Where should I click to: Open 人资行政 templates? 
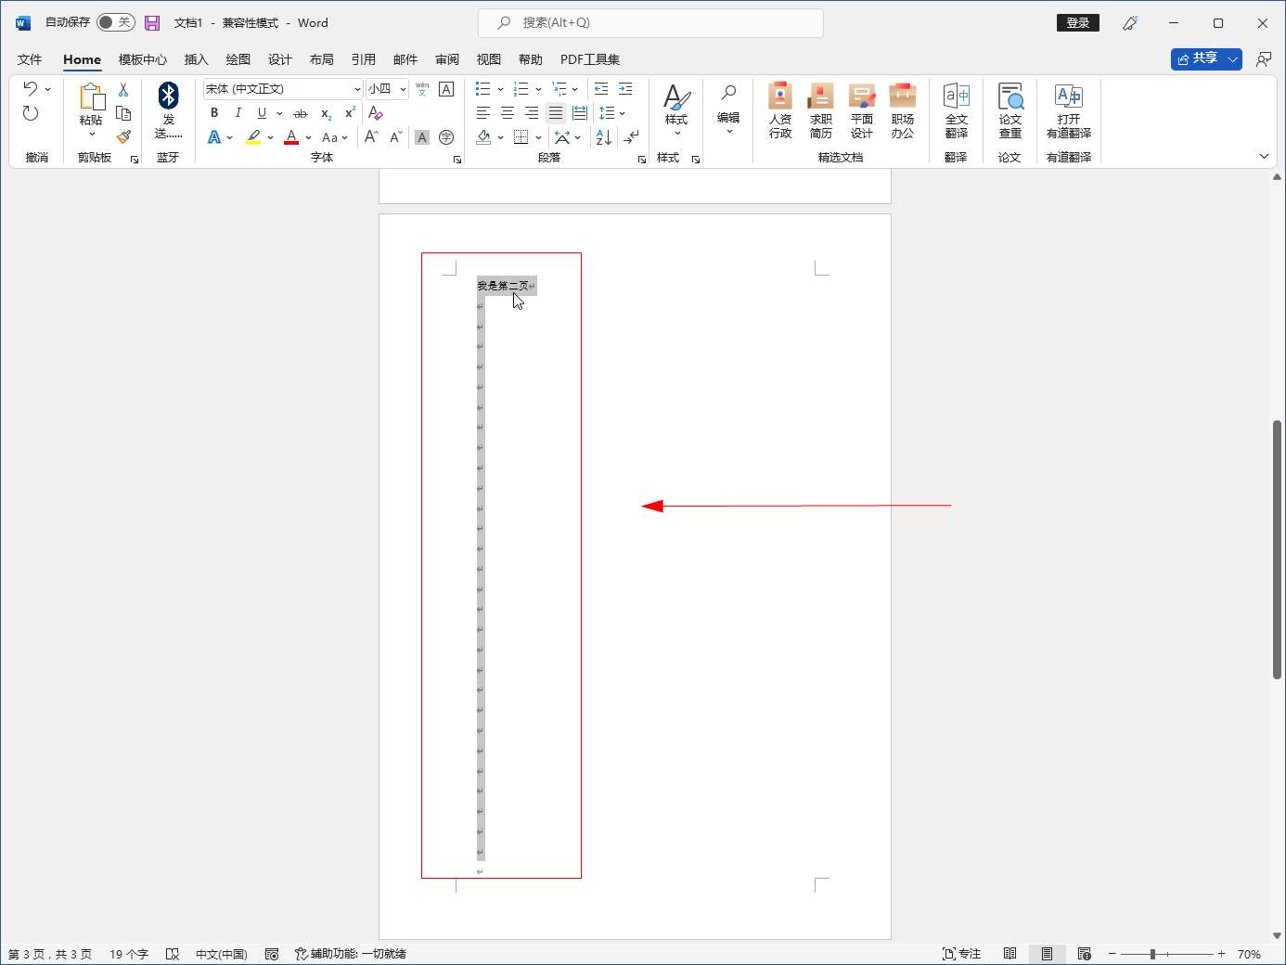[x=780, y=110]
